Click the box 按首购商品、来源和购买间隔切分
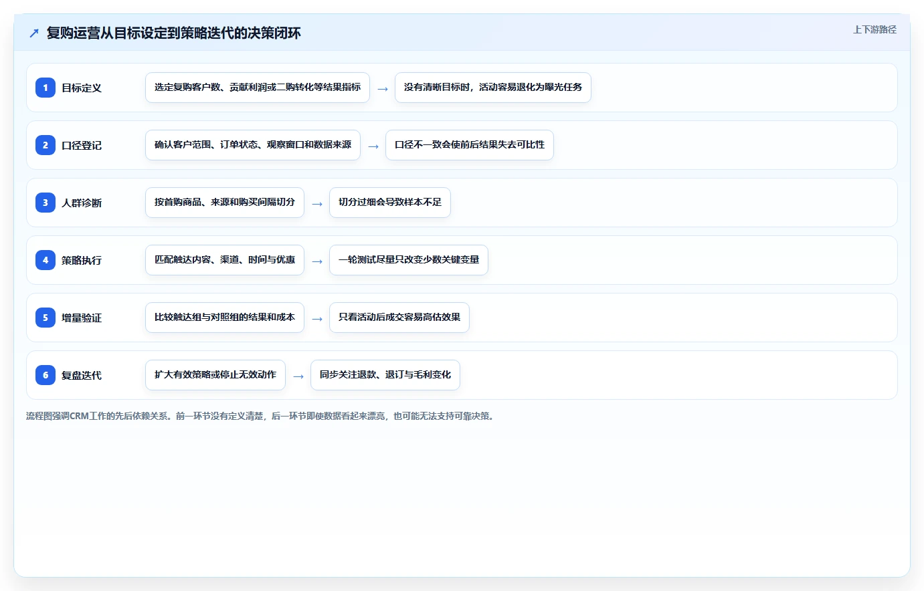The image size is (924, 591). pyautogui.click(x=225, y=203)
